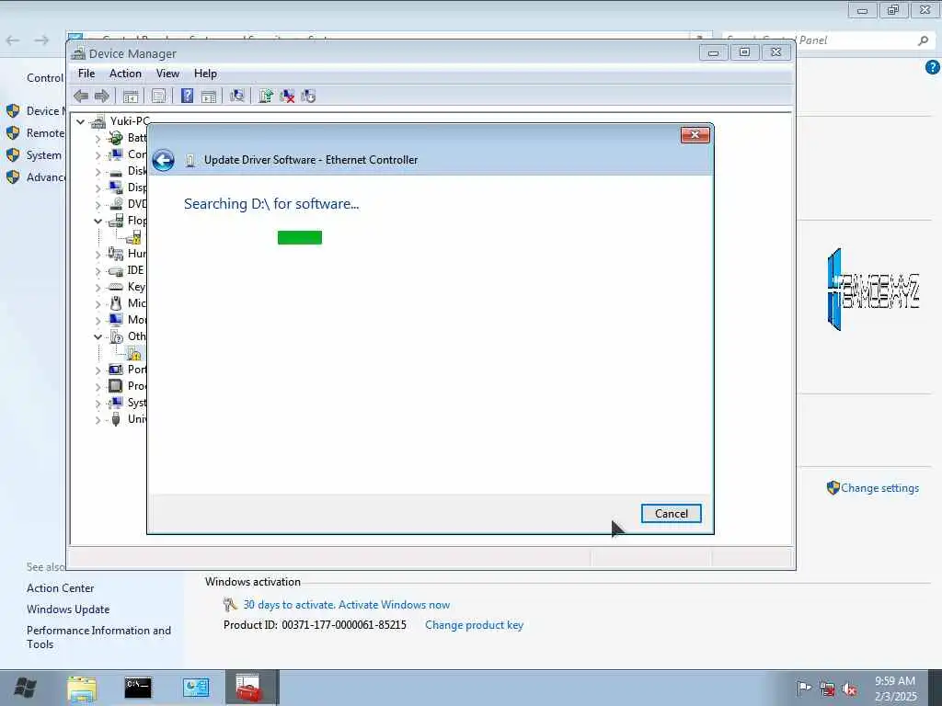Click the Control Panel help question icon

tap(933, 67)
